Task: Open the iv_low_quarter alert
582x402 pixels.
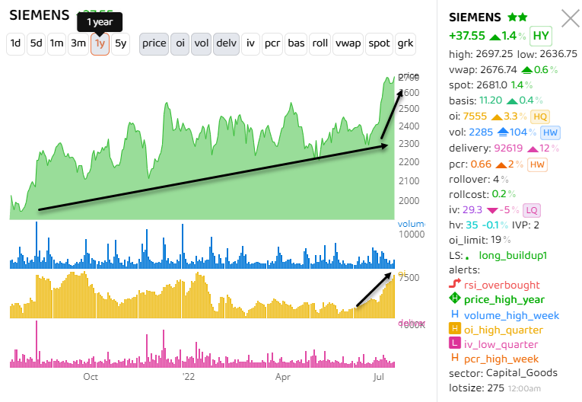Action: coord(501,344)
